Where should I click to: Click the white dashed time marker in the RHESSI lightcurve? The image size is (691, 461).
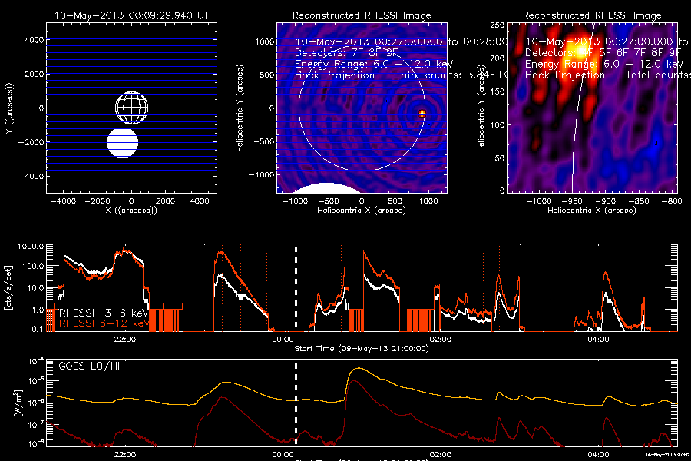point(296,287)
